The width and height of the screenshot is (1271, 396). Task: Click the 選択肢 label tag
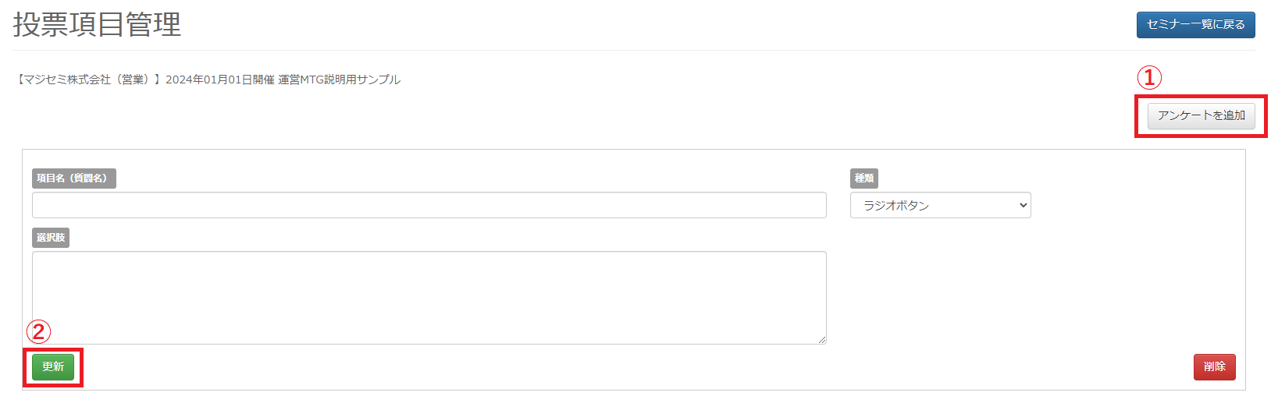(51, 238)
